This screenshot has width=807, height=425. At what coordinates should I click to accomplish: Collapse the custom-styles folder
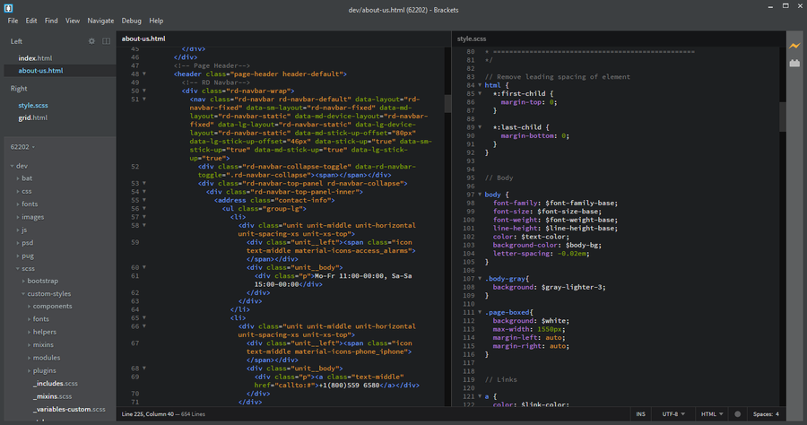coord(49,293)
